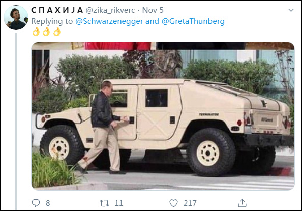The width and height of the screenshot is (302, 211).
Task: Like the tweet with the heart icon
Action: 173,203
